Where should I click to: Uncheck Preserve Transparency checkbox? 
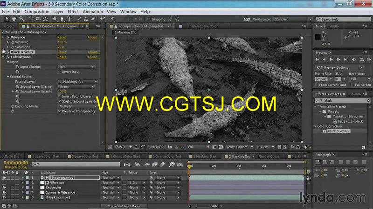click(x=60, y=111)
